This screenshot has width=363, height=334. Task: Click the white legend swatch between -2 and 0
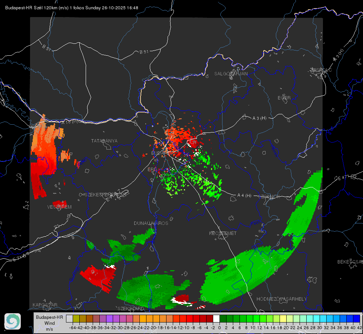(216, 319)
